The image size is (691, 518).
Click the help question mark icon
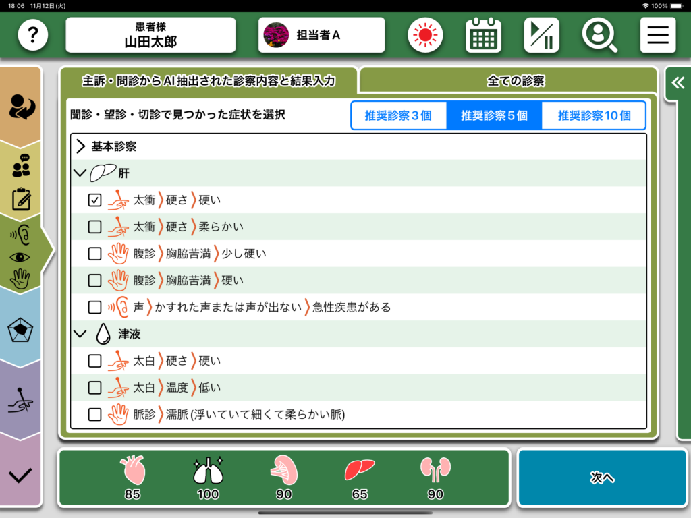[x=33, y=35]
